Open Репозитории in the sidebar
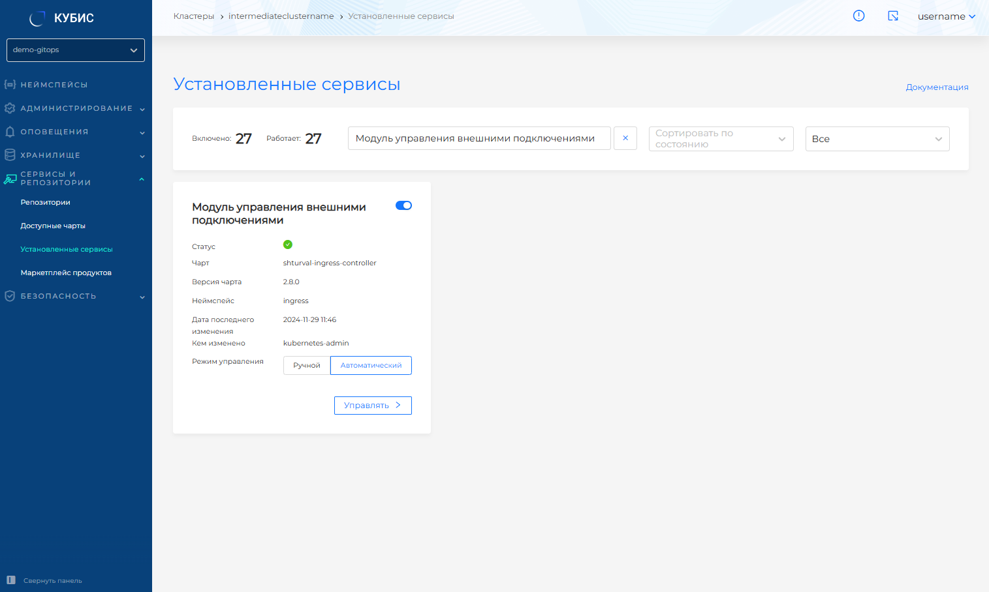This screenshot has height=592, width=989. 45,202
